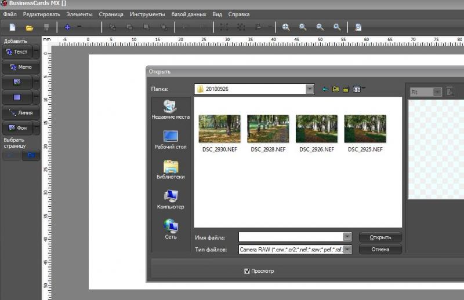
Task: Add an image element from side panel
Action: tap(17, 82)
